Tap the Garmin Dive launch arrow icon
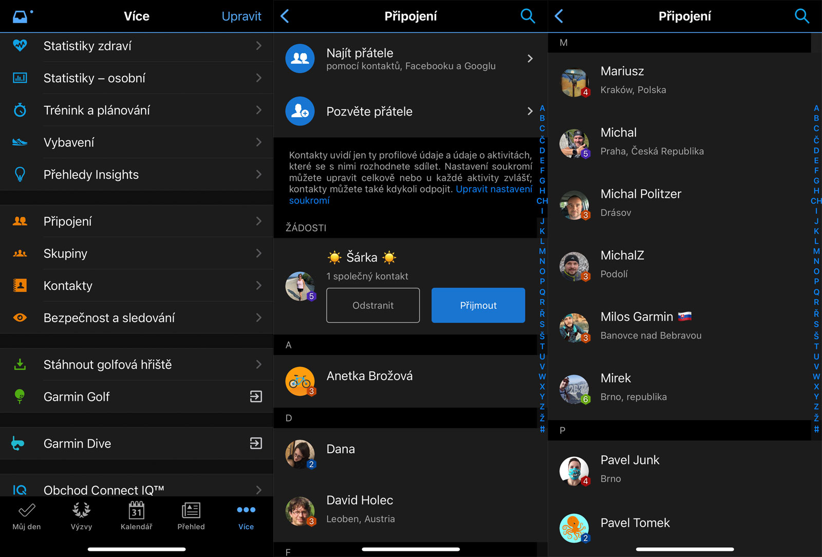Viewport: 822px width, 557px height. pos(256,443)
